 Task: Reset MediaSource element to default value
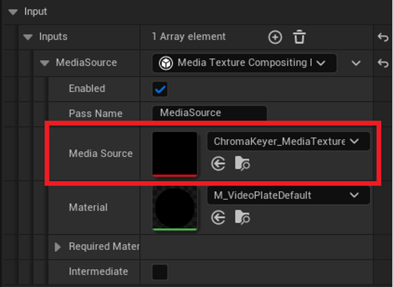382,63
